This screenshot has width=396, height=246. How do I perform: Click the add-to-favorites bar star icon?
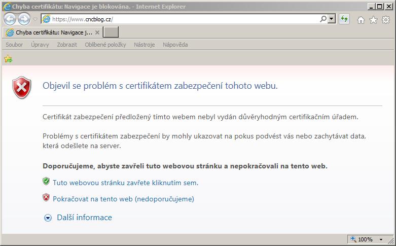8,59
